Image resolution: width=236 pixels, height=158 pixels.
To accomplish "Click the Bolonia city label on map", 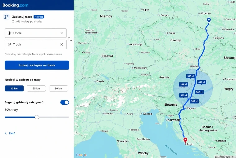I will point(134,129).
